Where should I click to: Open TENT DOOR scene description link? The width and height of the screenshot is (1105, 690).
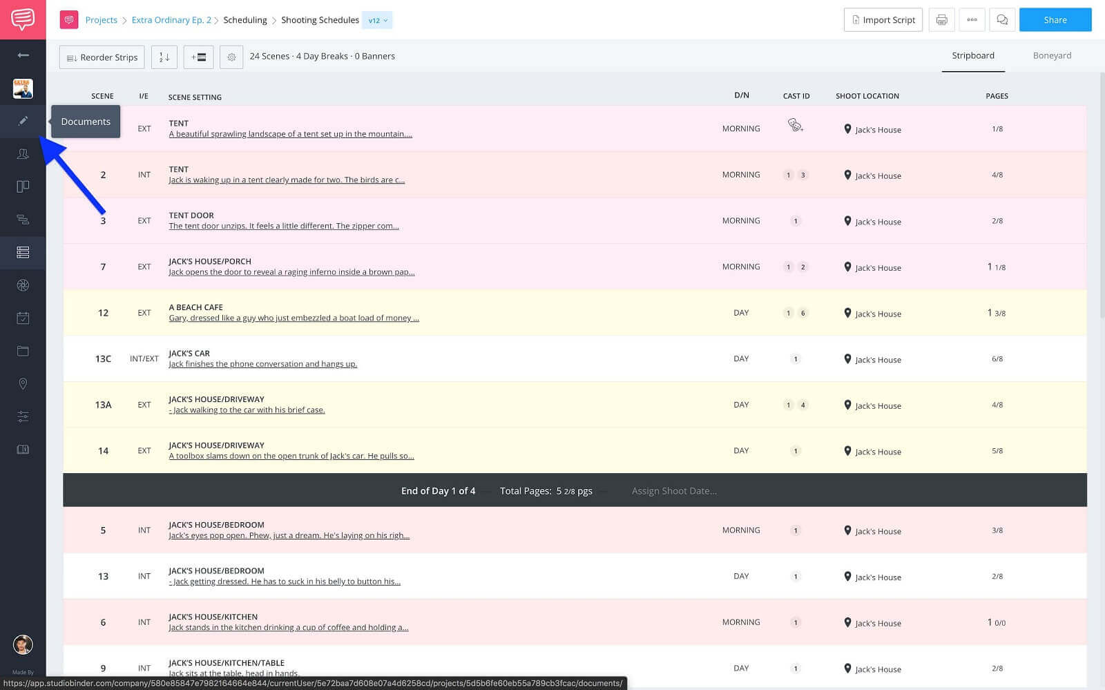tap(284, 226)
